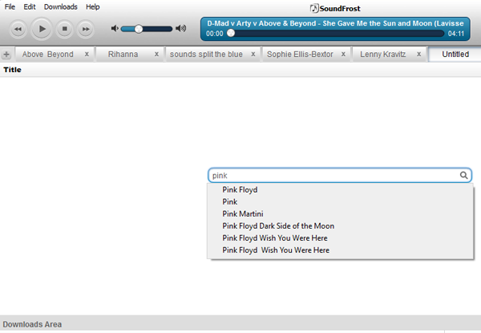Click the SoundFrost logo icon

coord(314,8)
